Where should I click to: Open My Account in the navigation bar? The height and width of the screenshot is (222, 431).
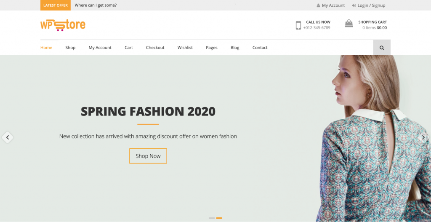(x=100, y=48)
